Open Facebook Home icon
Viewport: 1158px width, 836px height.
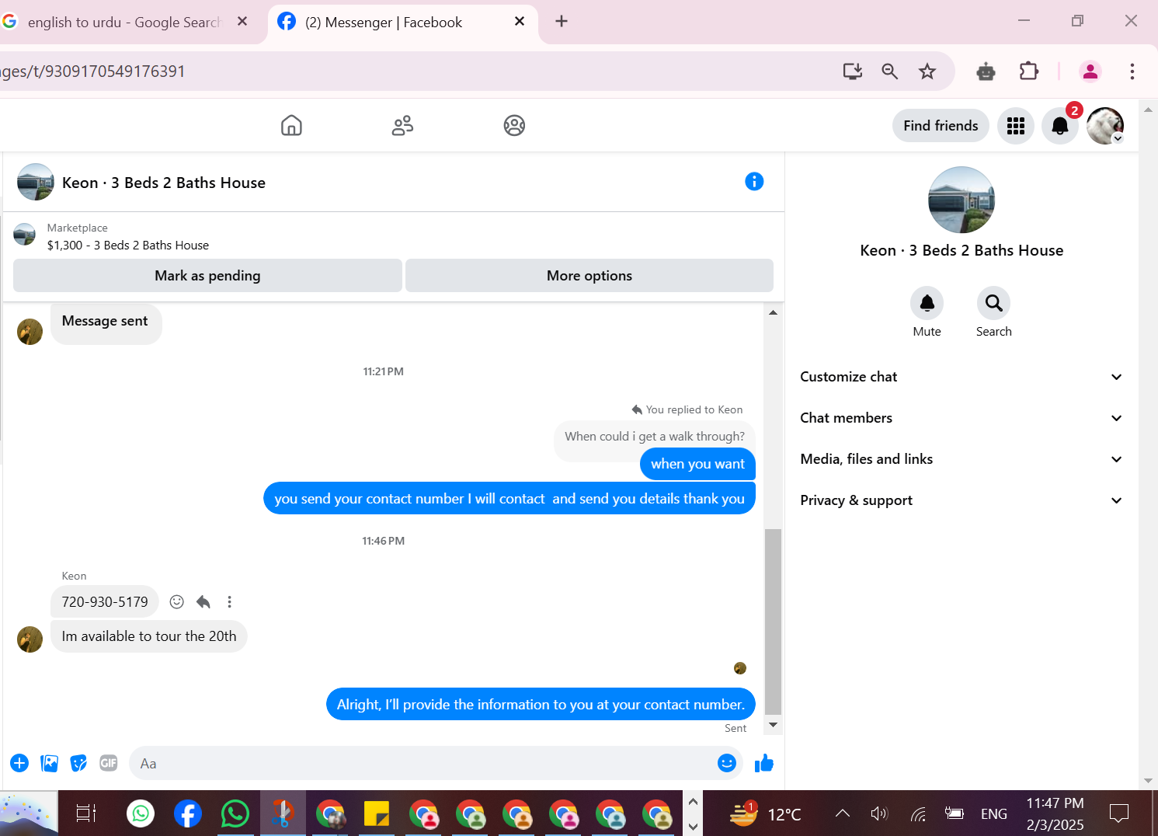coord(291,125)
